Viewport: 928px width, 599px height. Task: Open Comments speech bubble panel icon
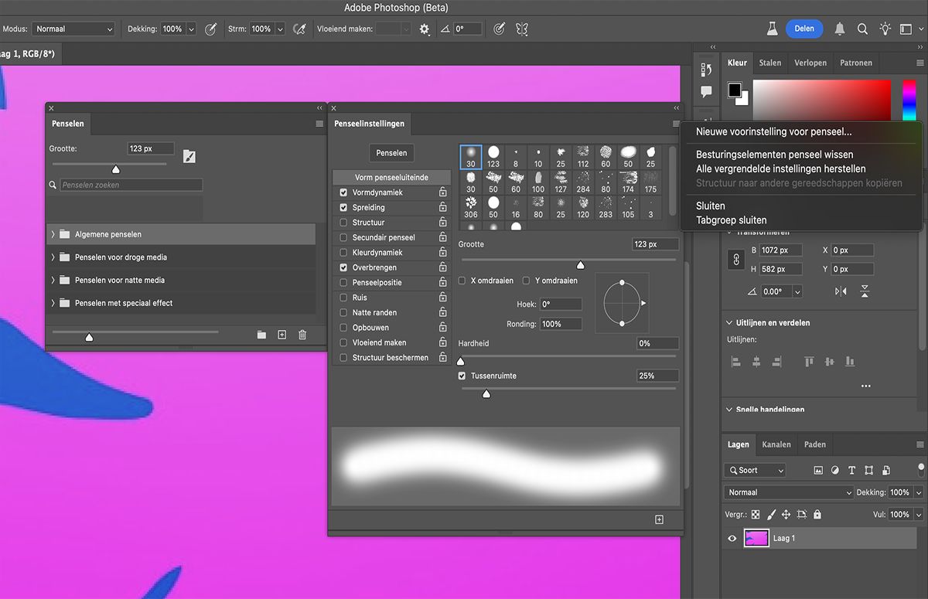pyautogui.click(x=705, y=91)
